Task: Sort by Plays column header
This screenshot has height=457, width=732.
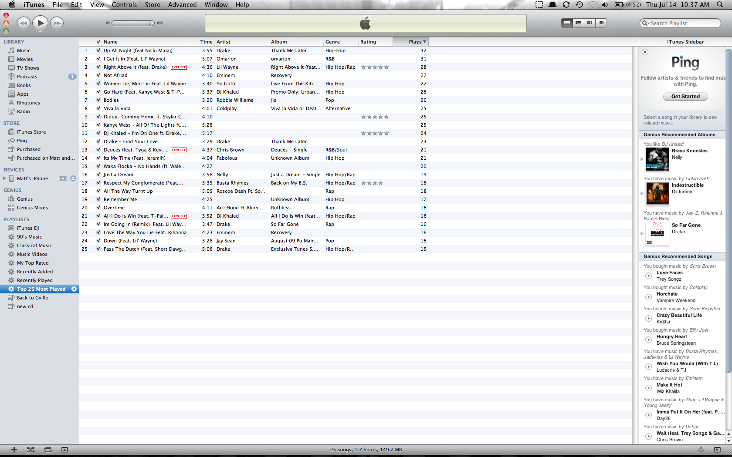Action: (410, 42)
